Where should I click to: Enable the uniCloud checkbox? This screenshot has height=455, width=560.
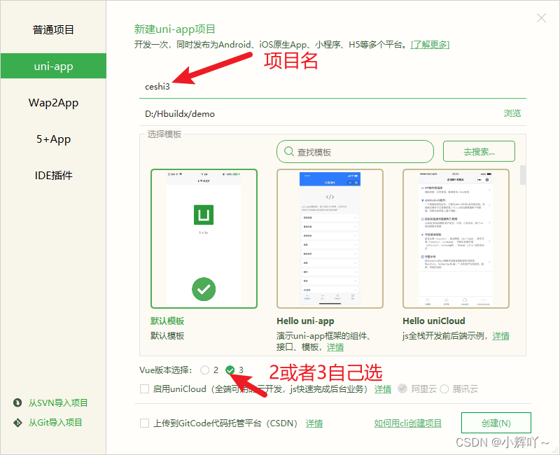click(144, 389)
